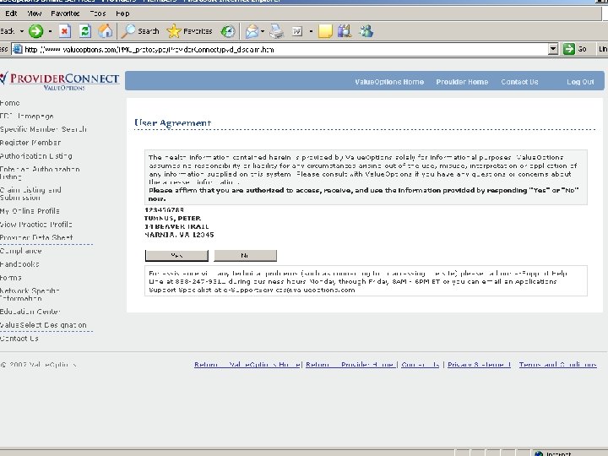
Task: Open Compliance in sidebar
Action: 21,251
